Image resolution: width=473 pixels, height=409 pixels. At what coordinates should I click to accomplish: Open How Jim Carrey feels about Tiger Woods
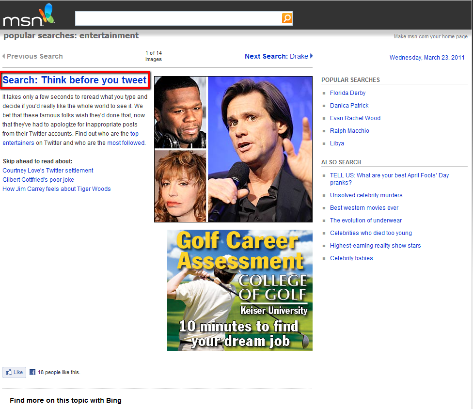[x=57, y=189]
